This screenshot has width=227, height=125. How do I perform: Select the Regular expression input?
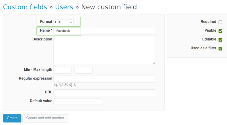pos(104,79)
